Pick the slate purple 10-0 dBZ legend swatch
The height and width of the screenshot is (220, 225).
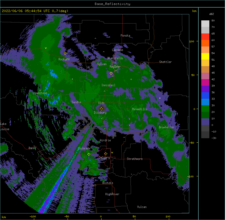click(205, 122)
